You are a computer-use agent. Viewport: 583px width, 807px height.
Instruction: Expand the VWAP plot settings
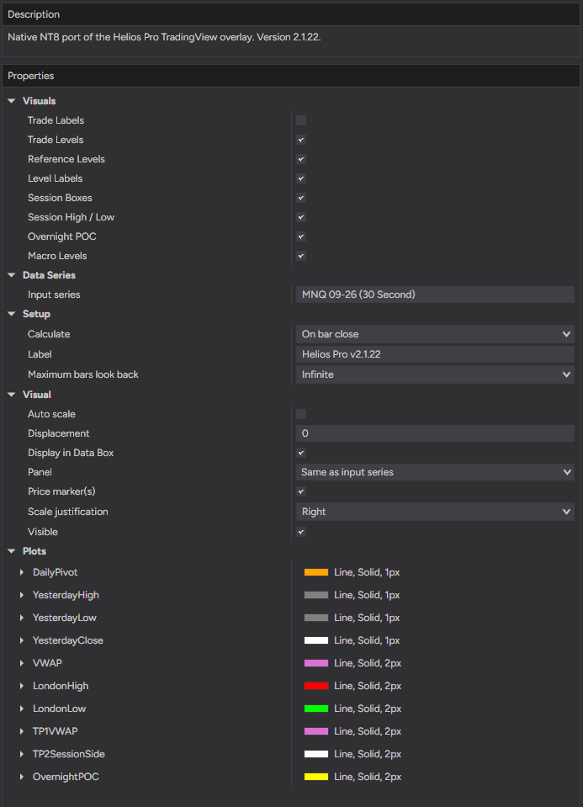pos(22,663)
